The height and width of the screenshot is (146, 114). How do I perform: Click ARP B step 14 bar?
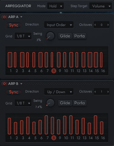pos(89,128)
